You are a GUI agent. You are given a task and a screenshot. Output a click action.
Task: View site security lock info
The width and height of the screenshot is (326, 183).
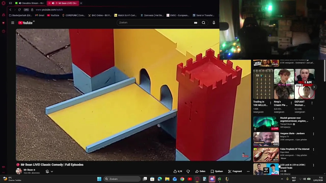32,10
